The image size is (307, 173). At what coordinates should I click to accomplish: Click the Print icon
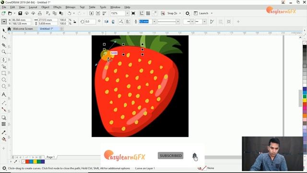(40, 13)
